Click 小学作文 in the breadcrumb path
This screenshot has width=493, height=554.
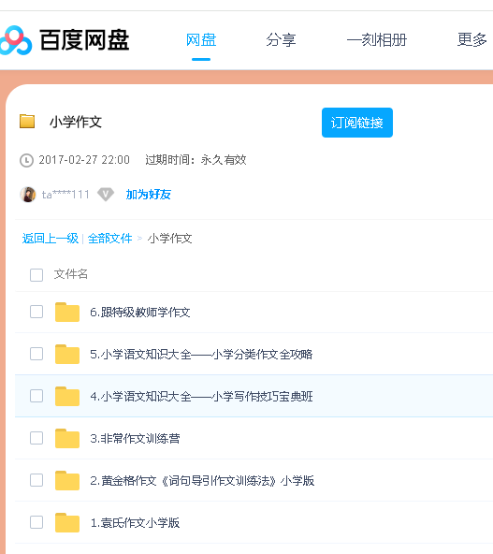170,239
